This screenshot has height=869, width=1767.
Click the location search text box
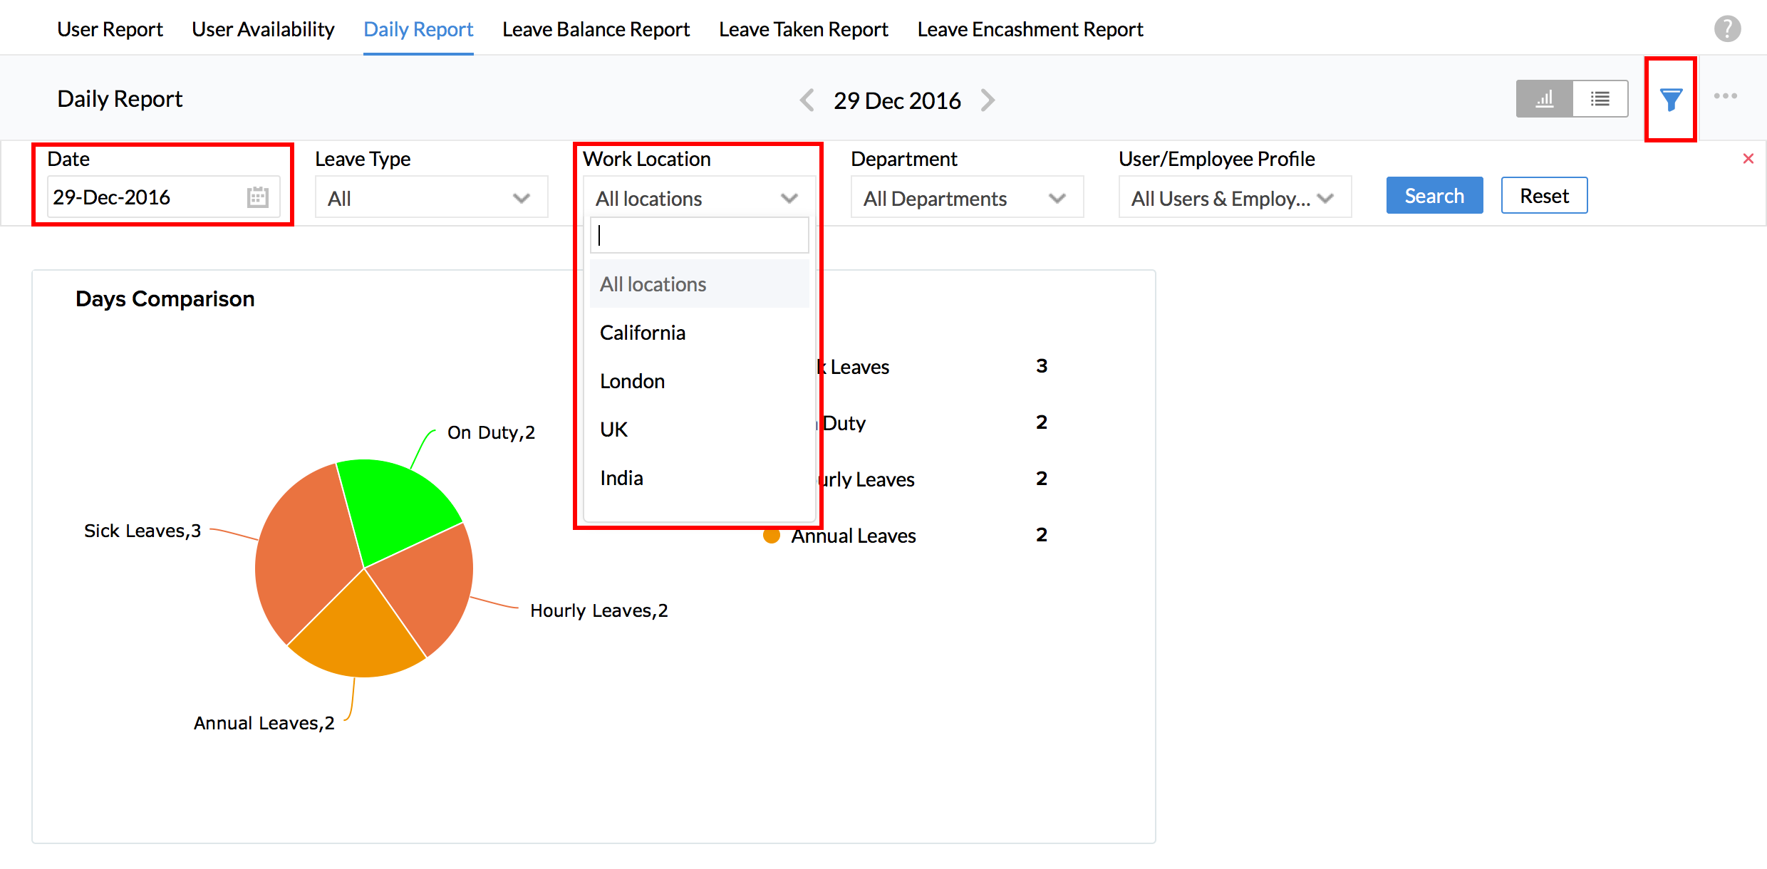[x=699, y=236]
